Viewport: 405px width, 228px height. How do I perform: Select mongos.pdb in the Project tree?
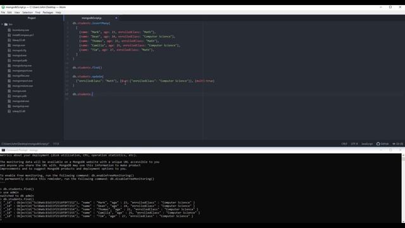tap(20, 96)
